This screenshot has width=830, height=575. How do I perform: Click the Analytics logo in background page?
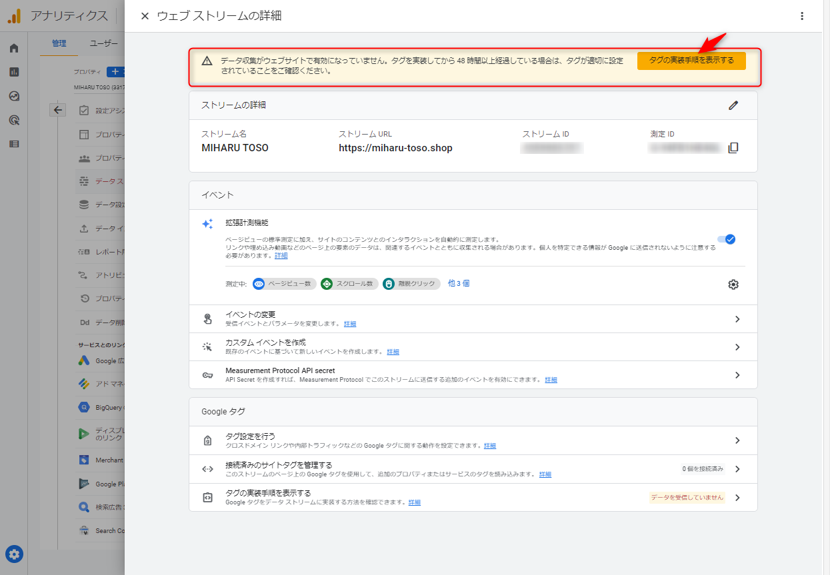coord(15,16)
